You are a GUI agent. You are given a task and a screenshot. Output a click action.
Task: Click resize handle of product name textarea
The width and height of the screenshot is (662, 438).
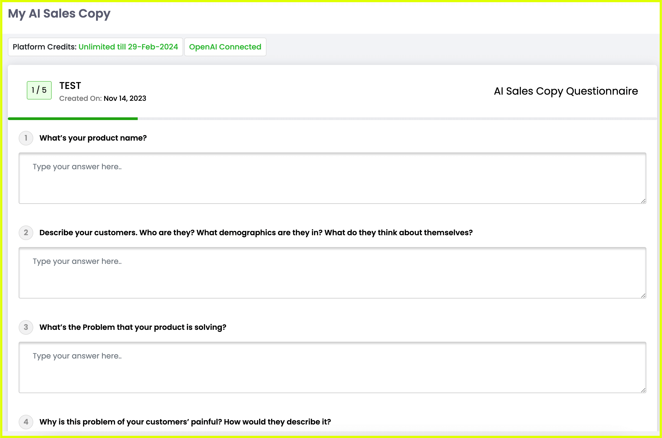pyautogui.click(x=643, y=201)
